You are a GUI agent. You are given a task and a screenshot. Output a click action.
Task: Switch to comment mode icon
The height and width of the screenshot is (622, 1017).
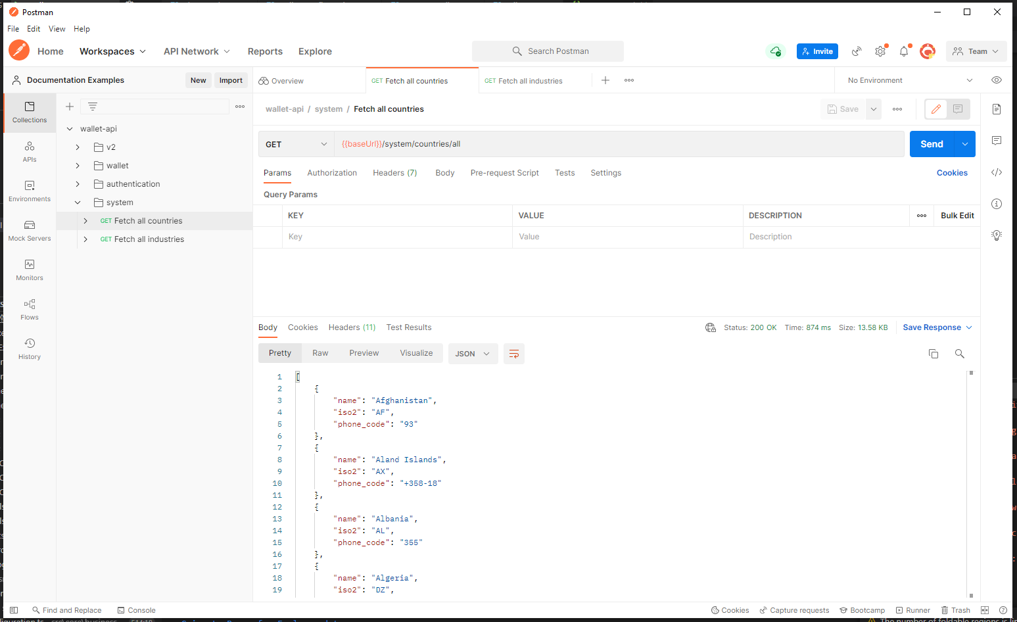958,109
